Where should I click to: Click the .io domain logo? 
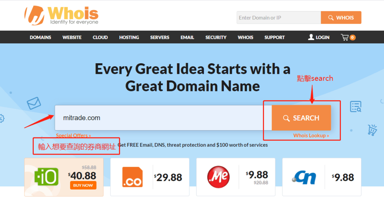(x=46, y=177)
